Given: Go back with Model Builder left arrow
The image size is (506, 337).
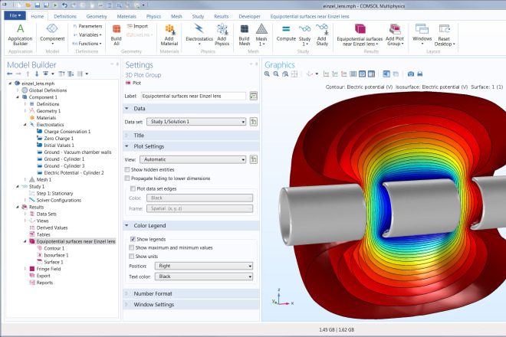Looking at the screenshot, I should (x=10, y=74).
